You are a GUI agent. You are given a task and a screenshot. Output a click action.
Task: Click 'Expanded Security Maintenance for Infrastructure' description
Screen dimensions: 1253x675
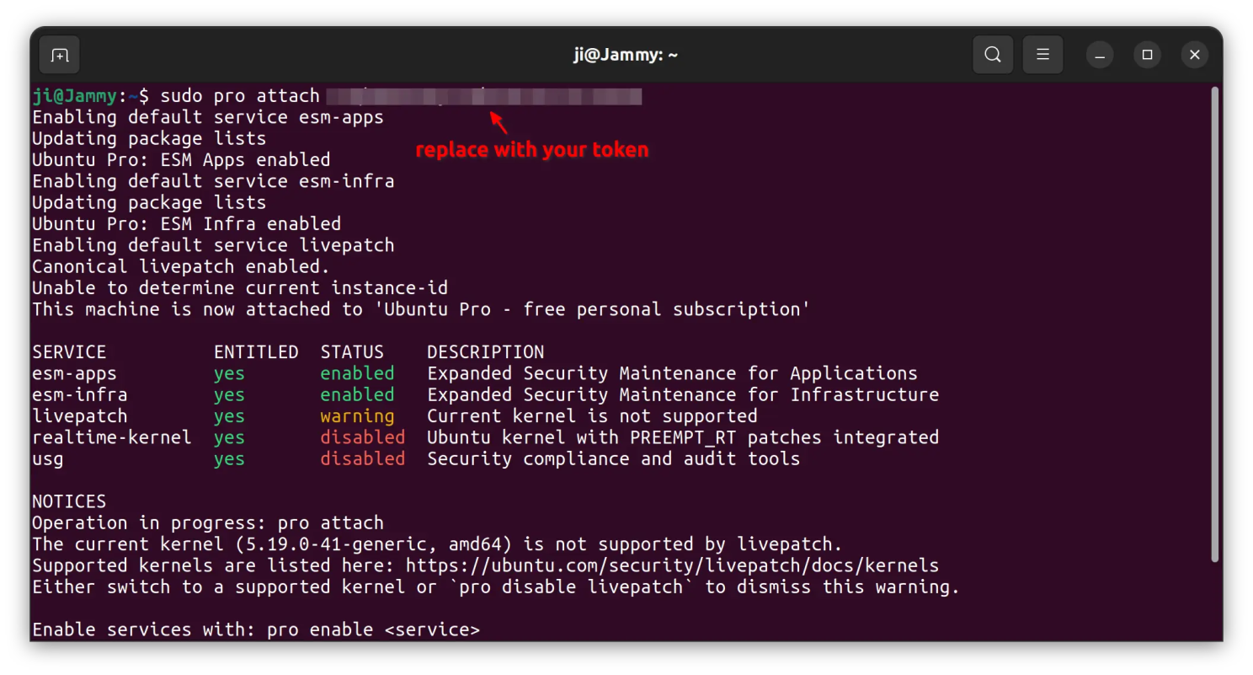coord(683,394)
